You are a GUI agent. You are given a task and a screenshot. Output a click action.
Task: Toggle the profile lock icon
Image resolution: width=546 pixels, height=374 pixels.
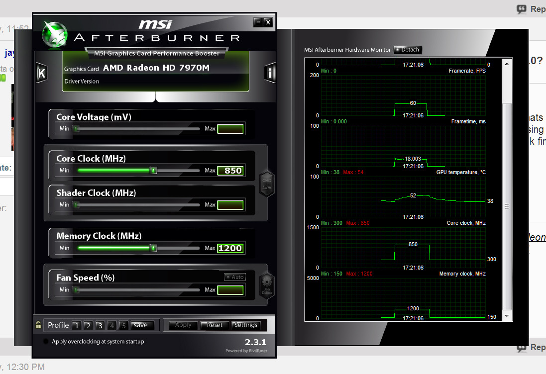point(38,325)
